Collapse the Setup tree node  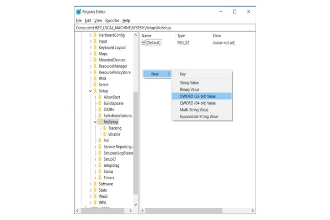click(x=91, y=91)
